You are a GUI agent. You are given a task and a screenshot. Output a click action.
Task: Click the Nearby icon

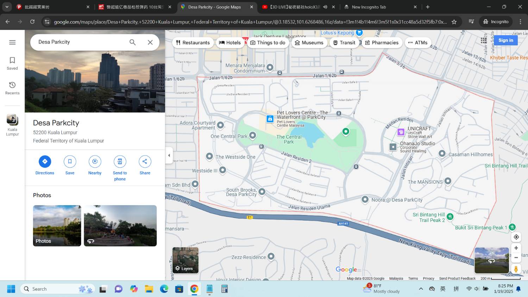click(x=95, y=162)
